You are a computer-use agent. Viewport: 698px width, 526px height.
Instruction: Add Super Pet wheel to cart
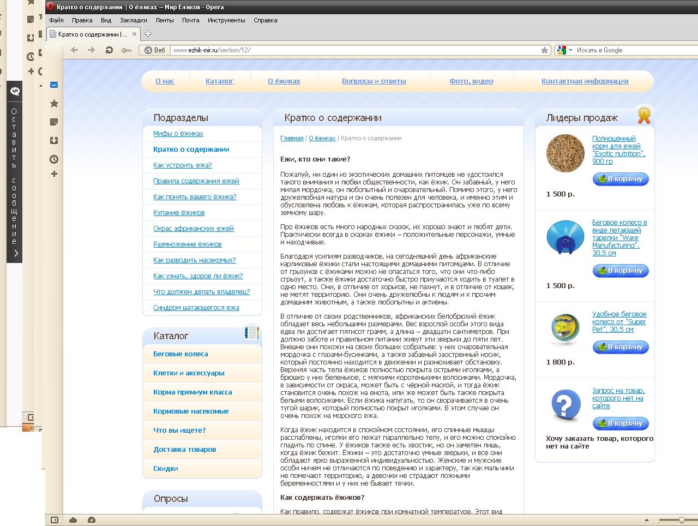[x=621, y=347]
